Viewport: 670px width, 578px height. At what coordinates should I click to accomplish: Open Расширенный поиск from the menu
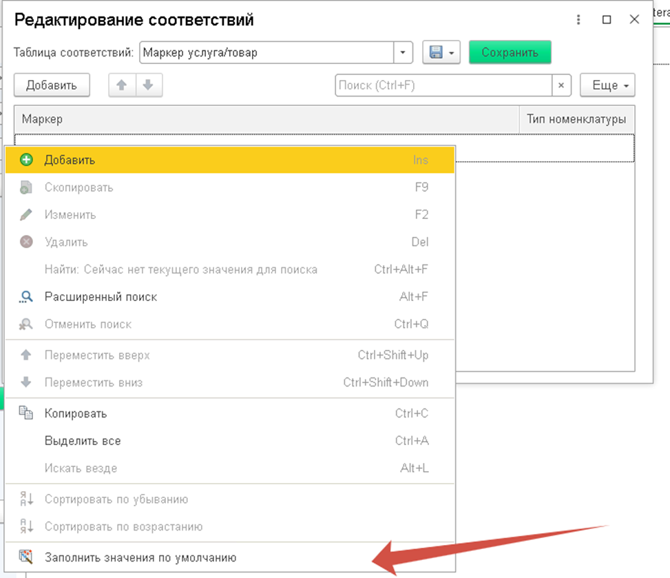[230, 297]
